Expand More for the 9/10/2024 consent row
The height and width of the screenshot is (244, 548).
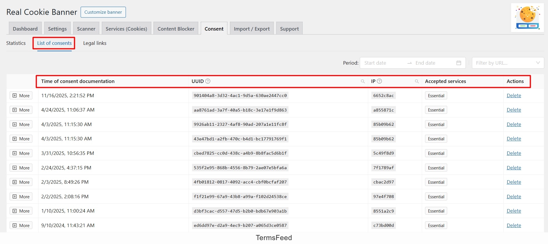21,225
